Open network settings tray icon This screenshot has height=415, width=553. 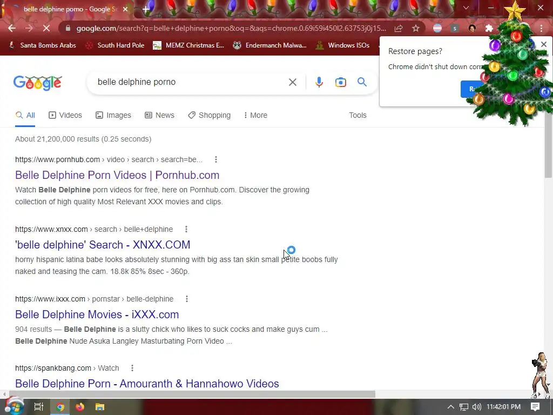463,407
